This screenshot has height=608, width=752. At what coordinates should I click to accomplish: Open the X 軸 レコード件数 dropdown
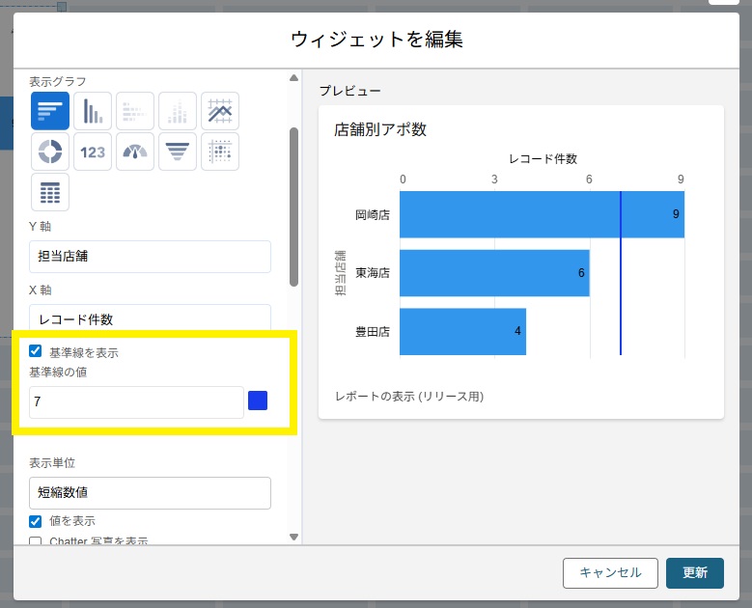point(150,318)
